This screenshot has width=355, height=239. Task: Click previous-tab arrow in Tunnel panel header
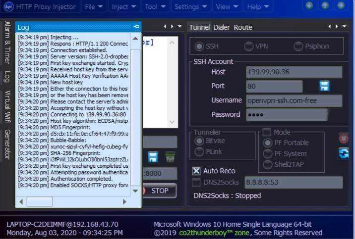[330, 26]
